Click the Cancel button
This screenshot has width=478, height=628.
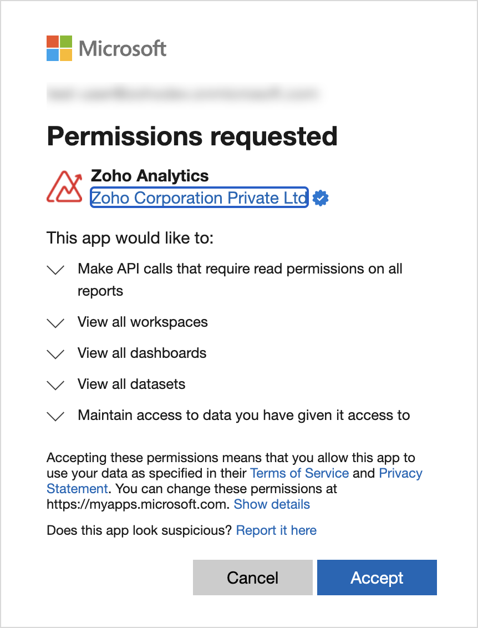(x=253, y=578)
